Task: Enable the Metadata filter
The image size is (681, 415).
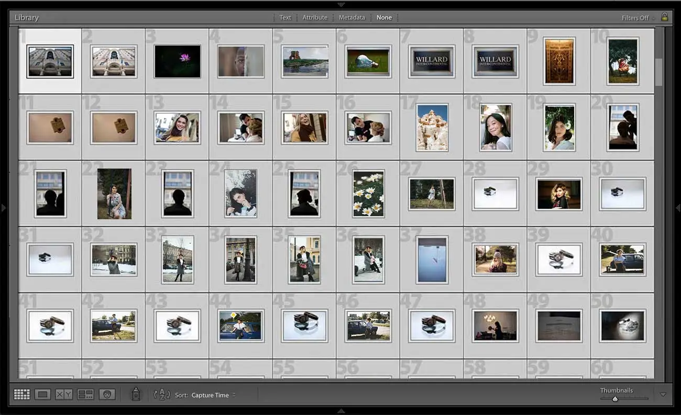Action: [352, 17]
